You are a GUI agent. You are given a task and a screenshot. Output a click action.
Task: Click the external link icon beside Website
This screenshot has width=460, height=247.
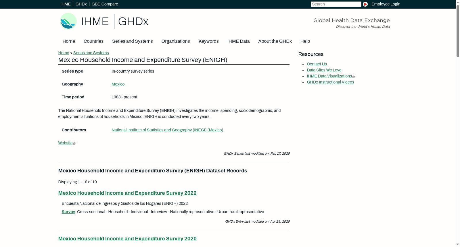75,143
